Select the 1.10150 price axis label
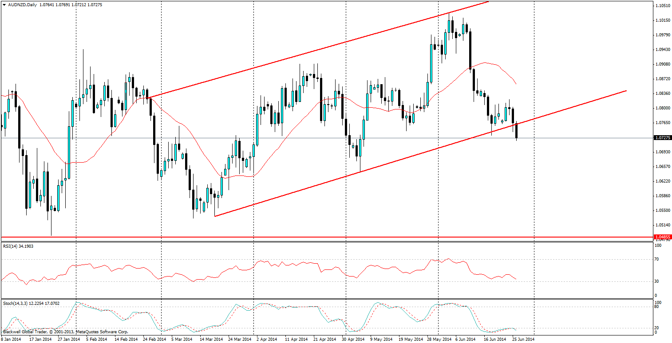Screen dimensions: 672x343 pos(663,20)
